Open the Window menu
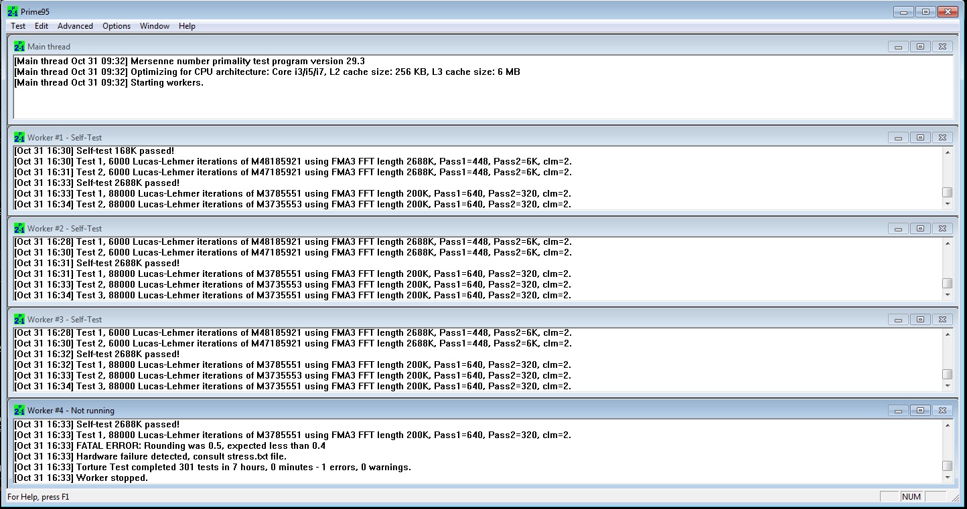967x509 pixels. tap(155, 26)
